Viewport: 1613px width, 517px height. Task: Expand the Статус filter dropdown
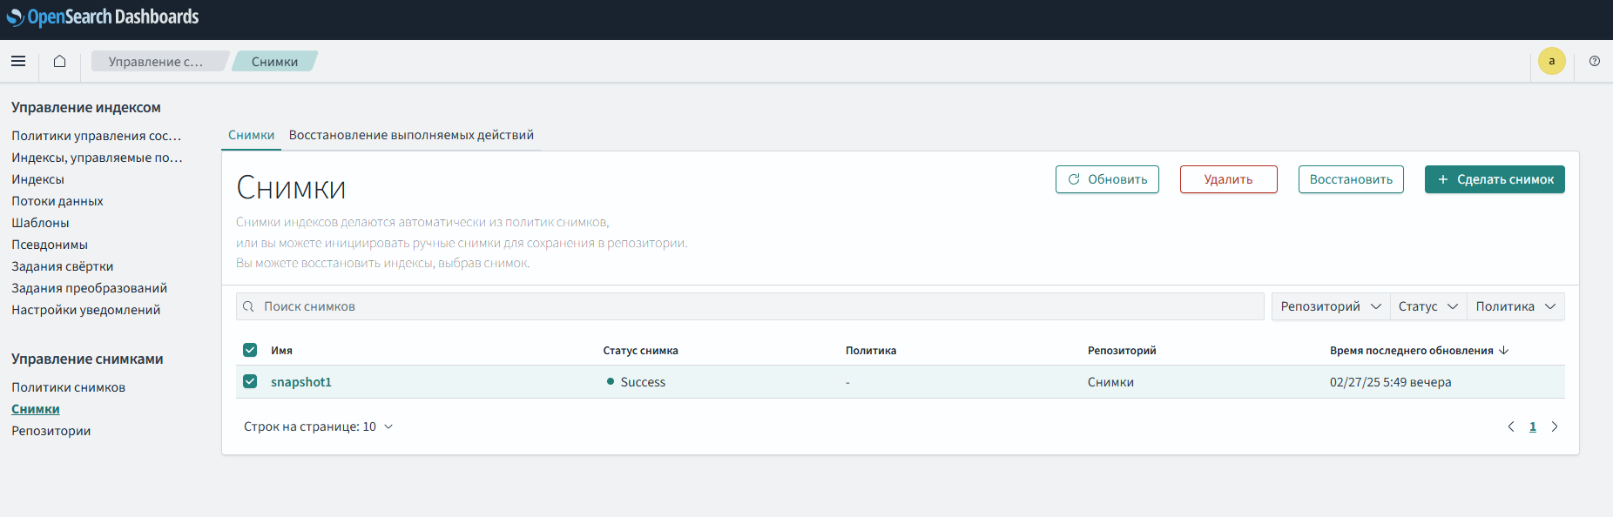(1427, 306)
